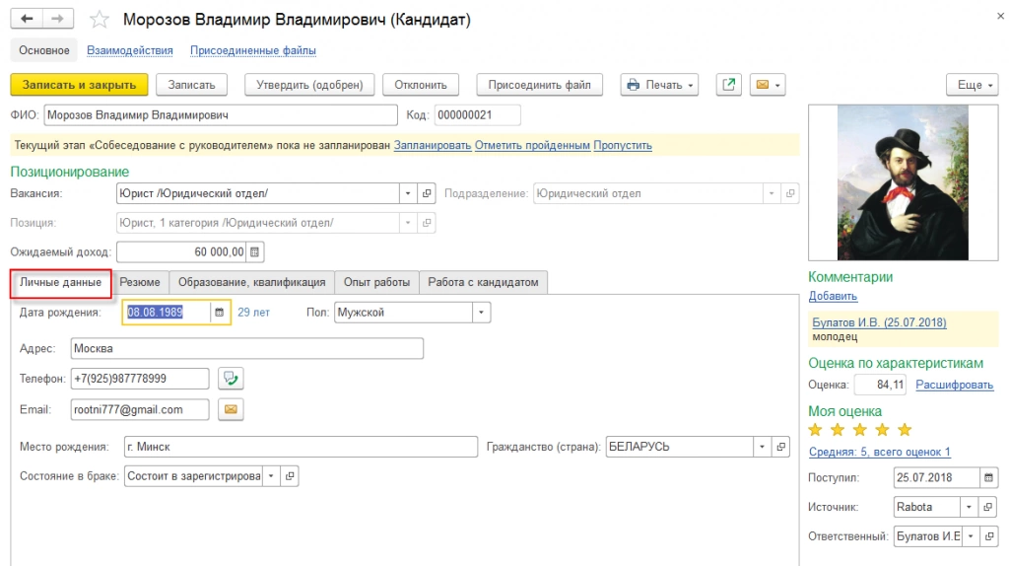The image size is (1009, 566).
Task: Click the envelope icon beside the Email field
Action: point(231,409)
